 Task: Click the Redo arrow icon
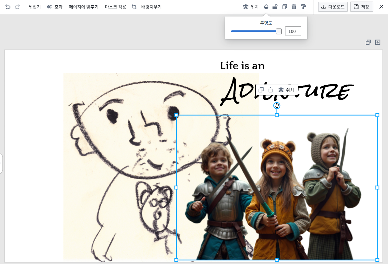point(18,6)
